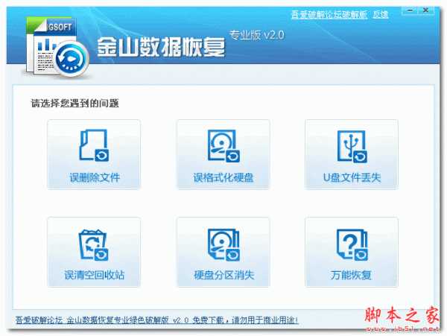Viewport: 447px width, 336px height.
Task: Select the 误格式化硬盘 label
Action: point(223,178)
